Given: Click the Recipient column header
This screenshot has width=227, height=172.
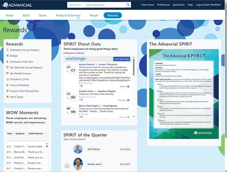Looking at the screenshot, I should point(20,133).
